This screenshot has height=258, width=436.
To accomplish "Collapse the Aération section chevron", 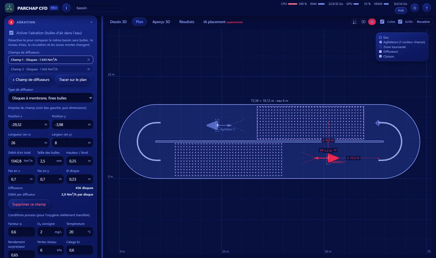I will tap(91, 22).
